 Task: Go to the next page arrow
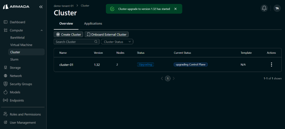174,78
